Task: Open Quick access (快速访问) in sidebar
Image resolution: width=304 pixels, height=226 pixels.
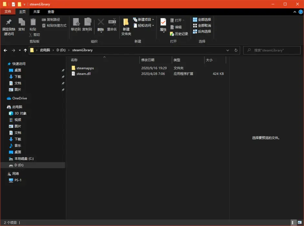Action: [19, 64]
